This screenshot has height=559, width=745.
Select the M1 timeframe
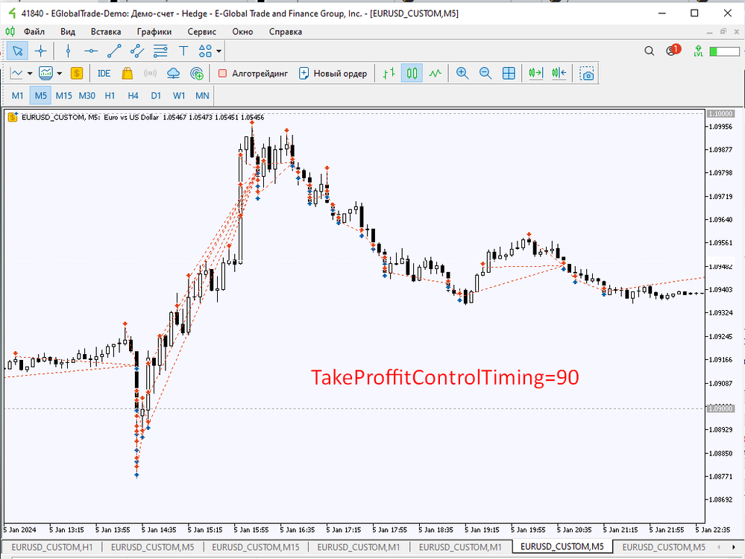click(x=18, y=96)
